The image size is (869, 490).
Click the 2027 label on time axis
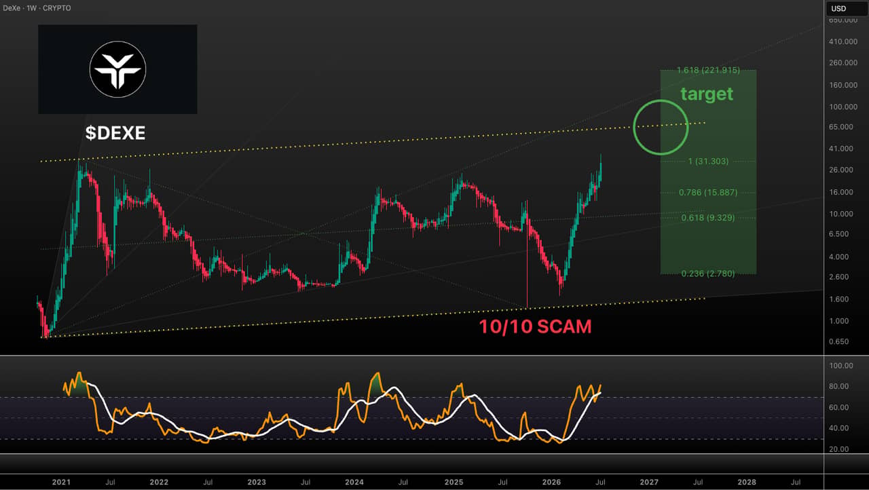point(649,482)
